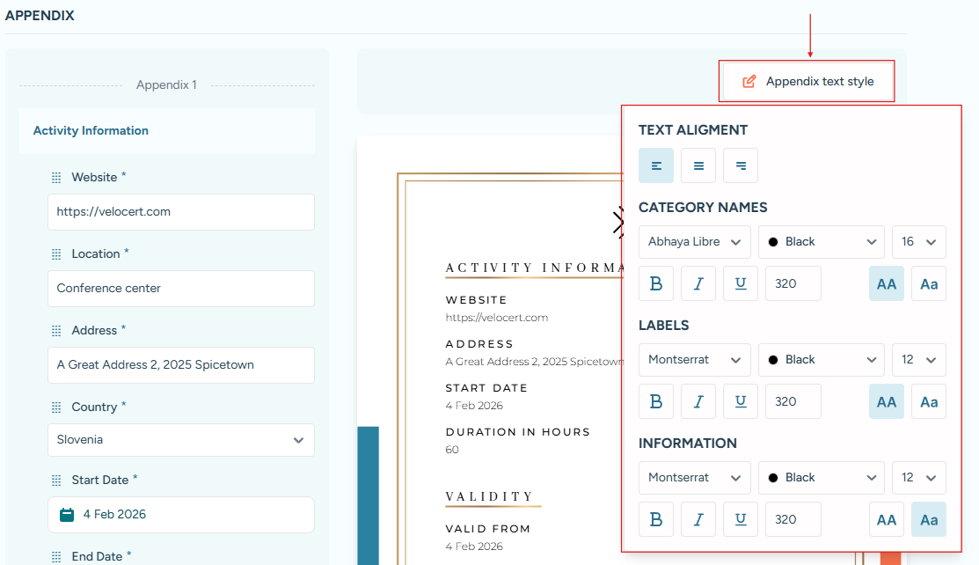Click the Appendix text style button
Image resolution: width=979 pixels, height=565 pixels.
(x=808, y=82)
